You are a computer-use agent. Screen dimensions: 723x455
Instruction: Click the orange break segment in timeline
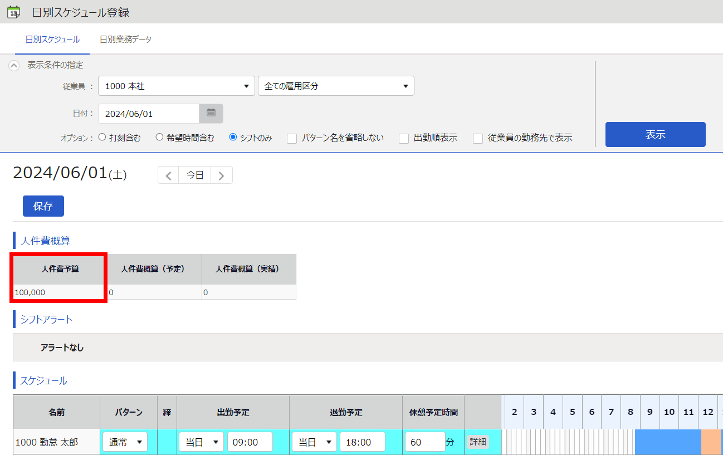click(x=711, y=442)
